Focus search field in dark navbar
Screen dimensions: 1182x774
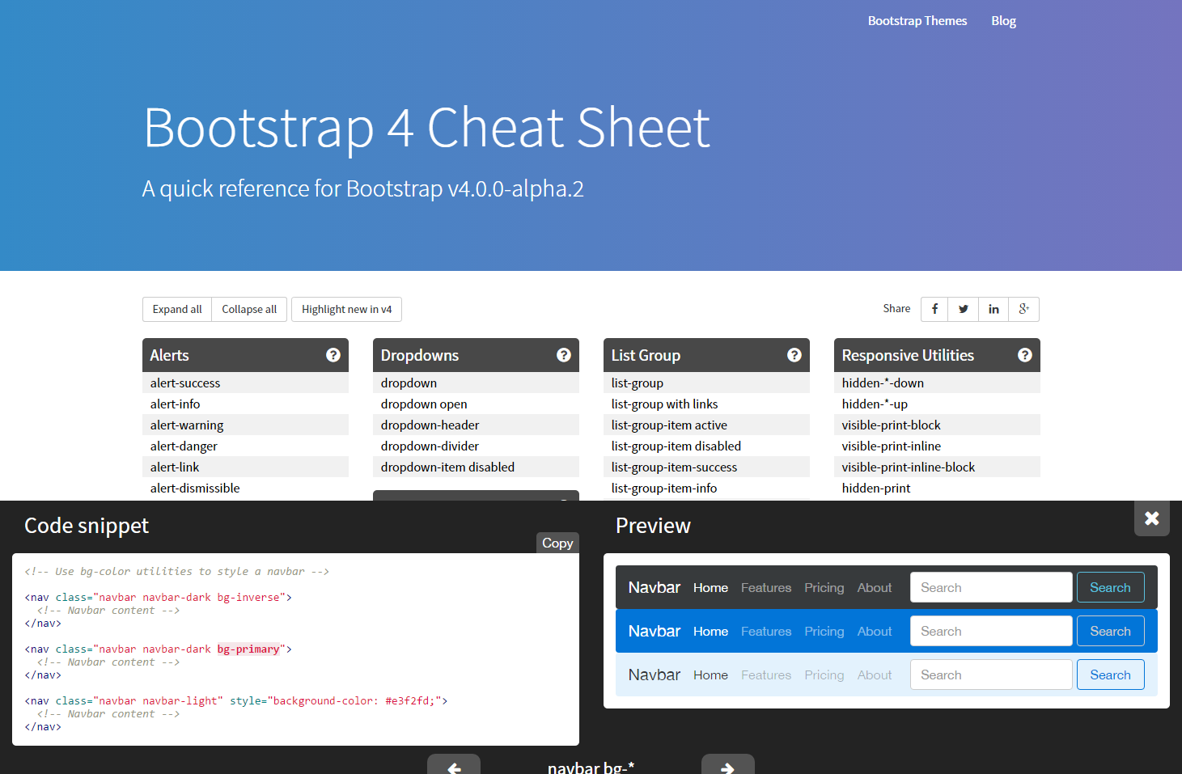(x=991, y=587)
